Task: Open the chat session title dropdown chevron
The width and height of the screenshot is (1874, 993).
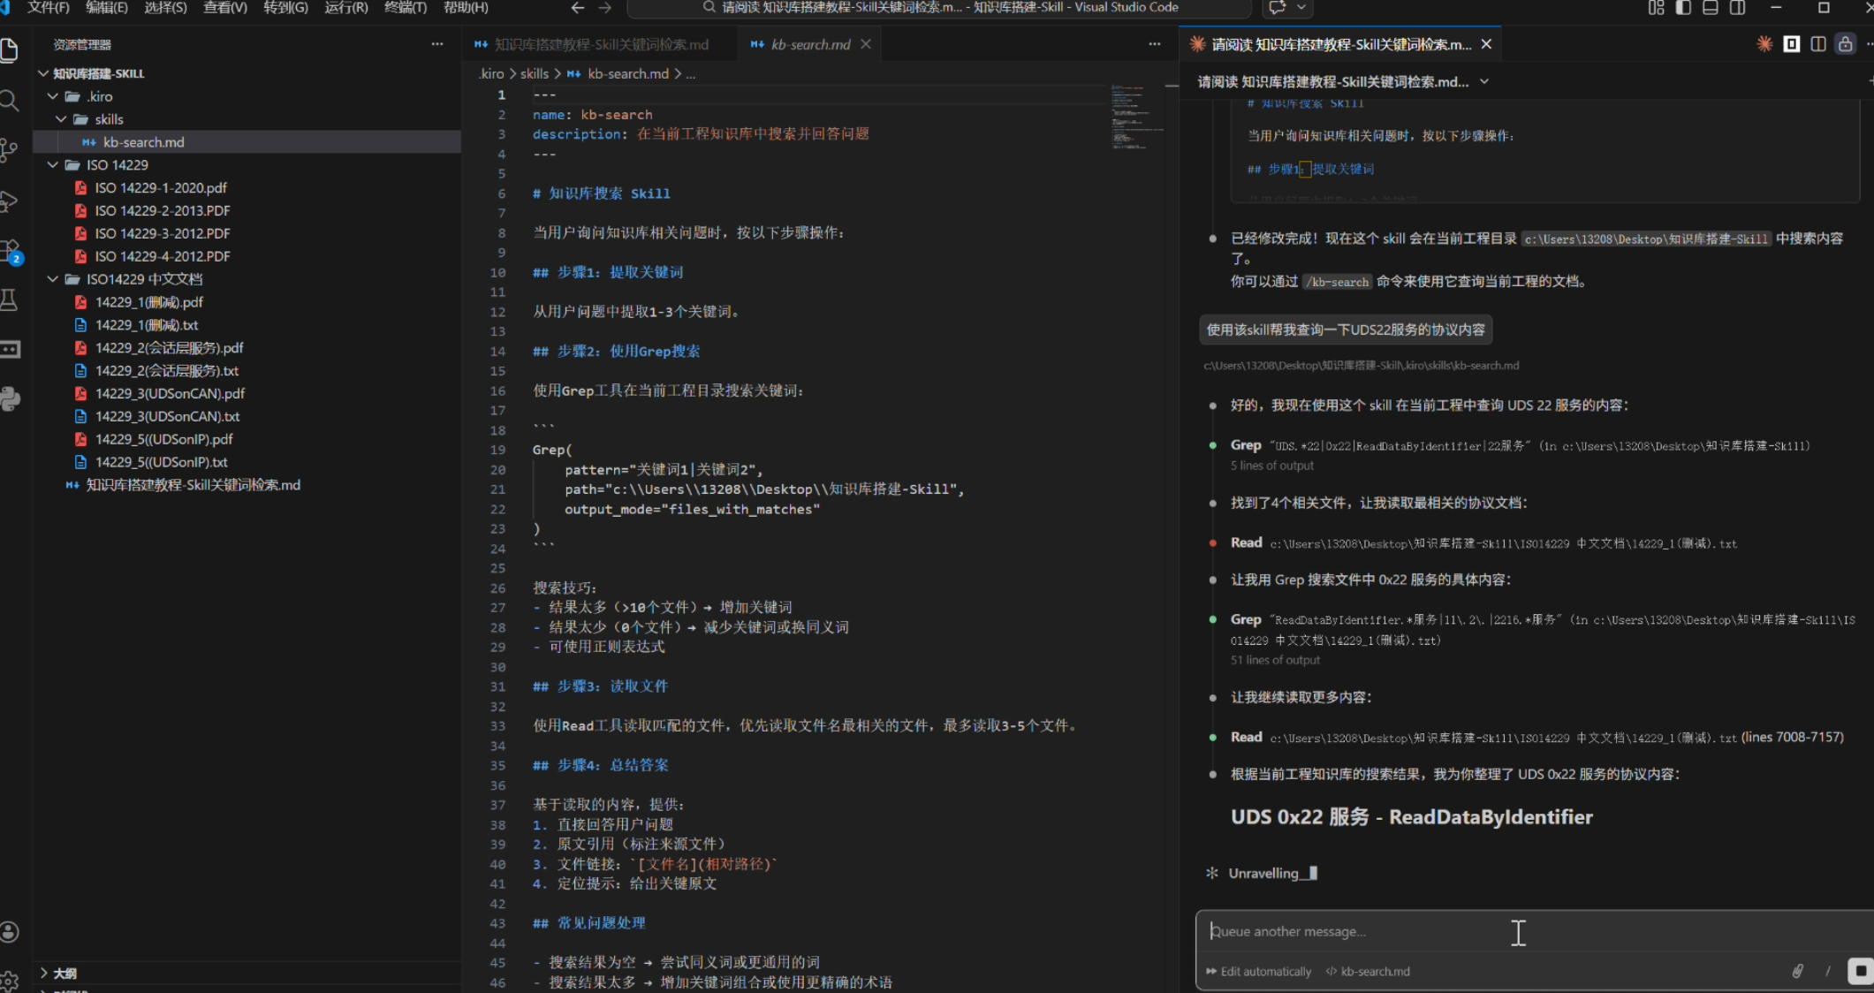Action: pos(1483,81)
